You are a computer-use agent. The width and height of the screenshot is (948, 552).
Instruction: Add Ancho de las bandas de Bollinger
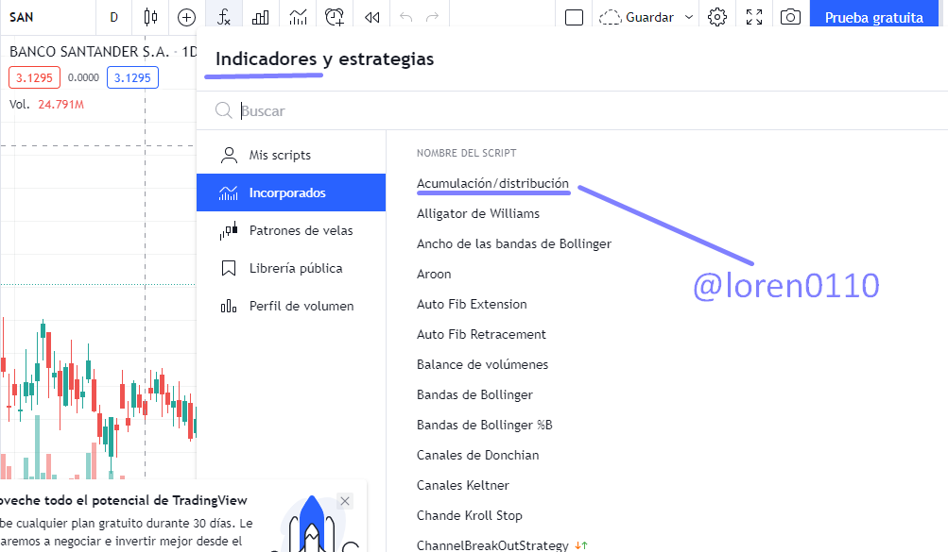click(514, 243)
